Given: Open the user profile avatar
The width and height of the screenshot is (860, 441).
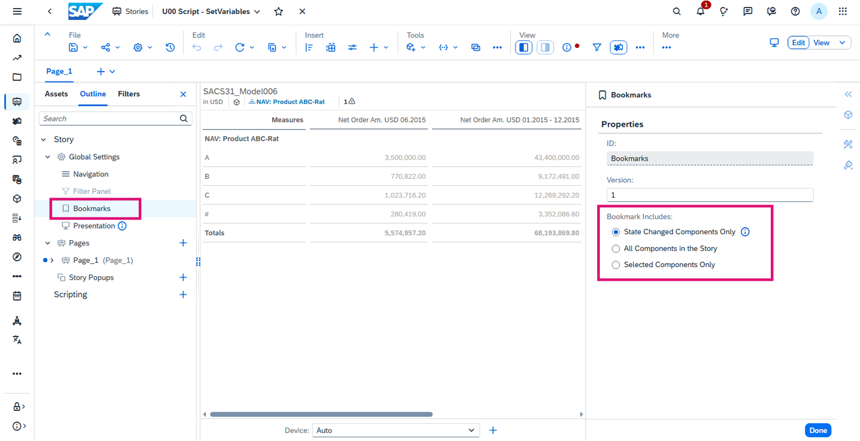Looking at the screenshot, I should pyautogui.click(x=819, y=11).
